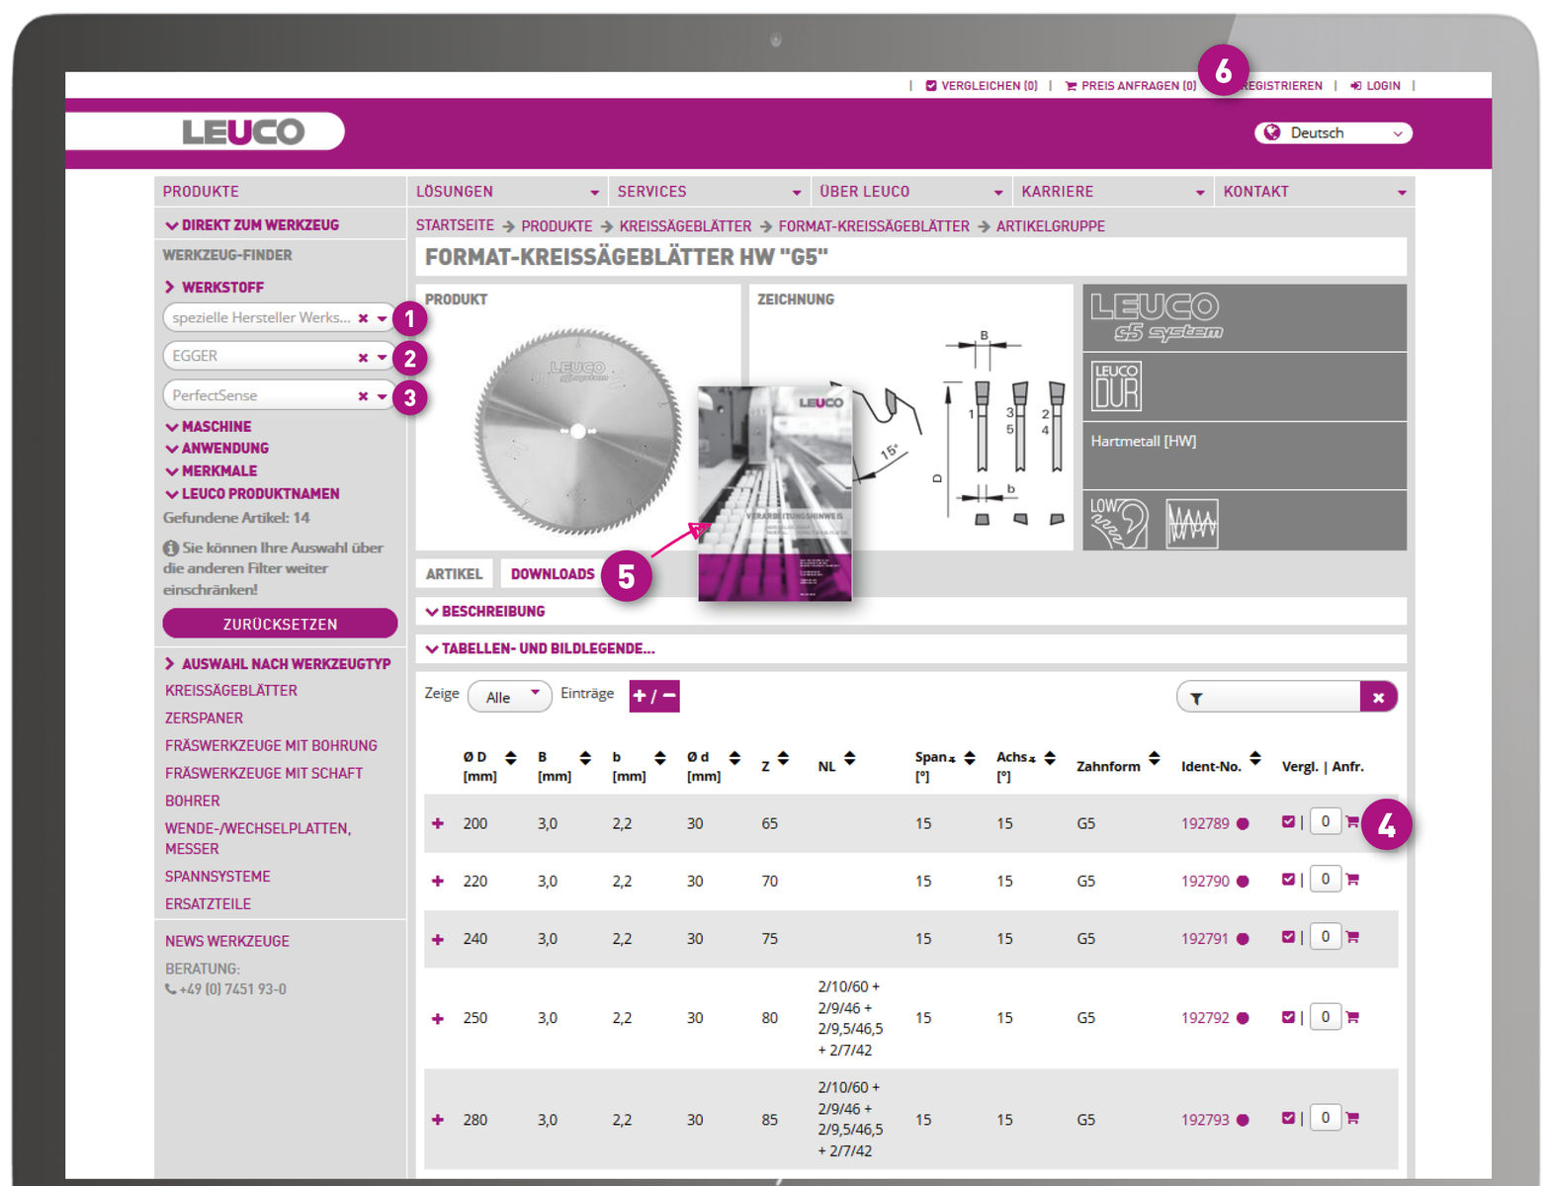
Task: Clear the EGGER filter with x
Action: coord(363,358)
